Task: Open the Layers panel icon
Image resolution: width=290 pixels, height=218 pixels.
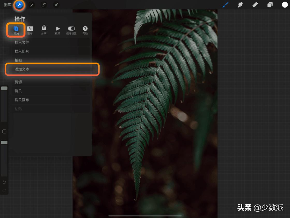Action: [x=270, y=5]
